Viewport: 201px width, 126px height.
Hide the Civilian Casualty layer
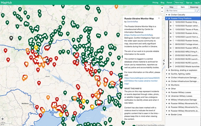[x=169, y=15]
